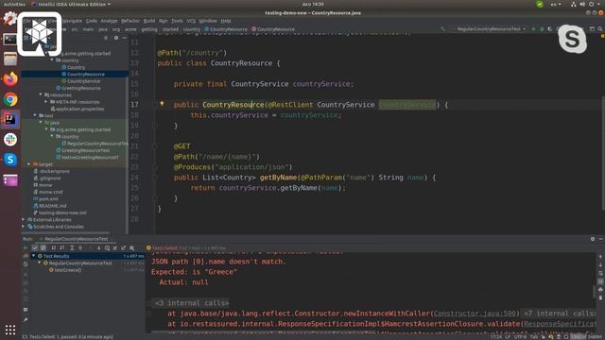Viewport: 605px width, 340px height.
Task: Expand External Libraries node
Action: click(x=24, y=220)
